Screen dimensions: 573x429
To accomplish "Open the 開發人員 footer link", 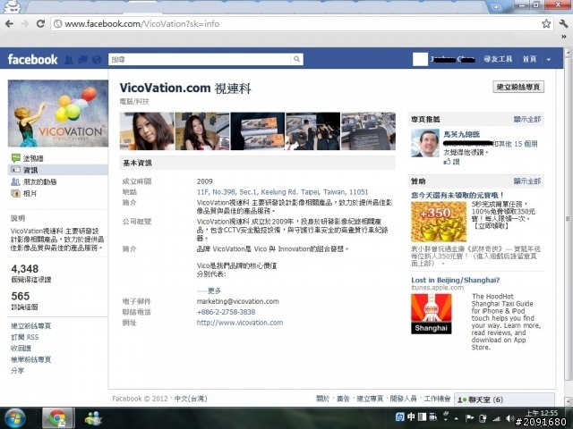I will 403,399.
